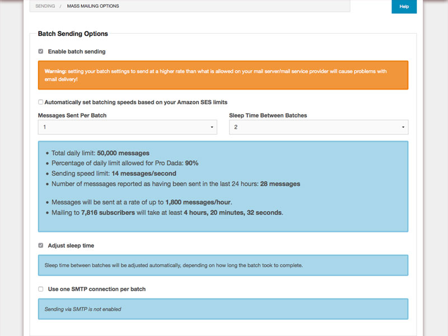Click the 'Total daily limit: 50,000 messages' line
Image resolution: width=448 pixels, height=336 pixels.
click(100, 153)
